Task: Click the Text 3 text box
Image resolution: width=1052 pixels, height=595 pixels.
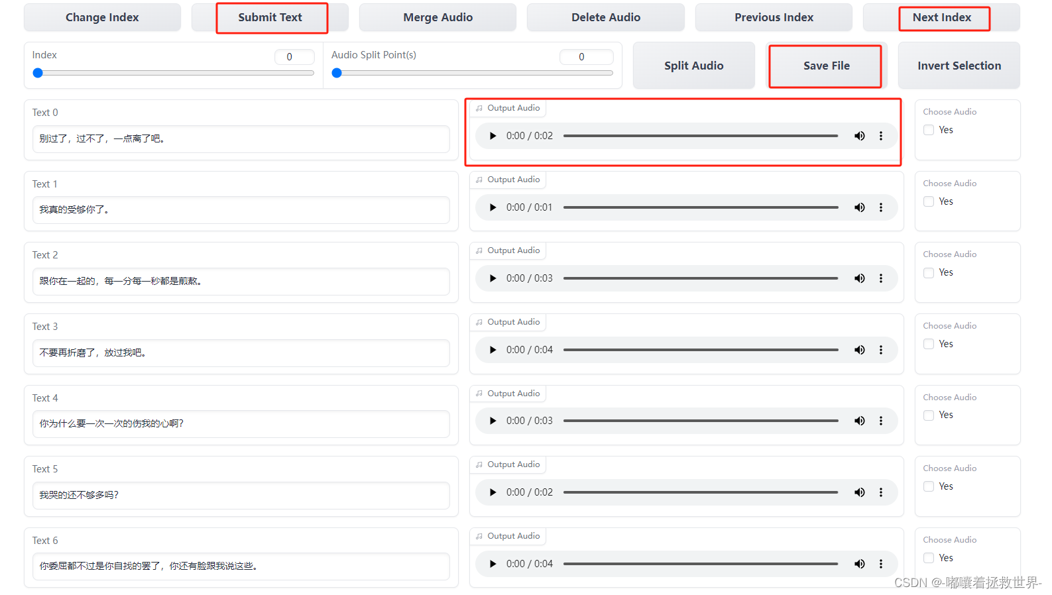Action: pos(241,353)
